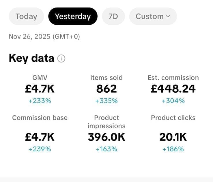Open the GMV £4.7K metric

(x=40, y=89)
